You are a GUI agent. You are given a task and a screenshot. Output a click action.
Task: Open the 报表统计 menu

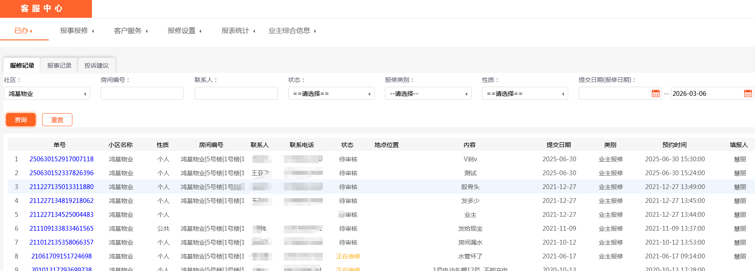(x=238, y=31)
